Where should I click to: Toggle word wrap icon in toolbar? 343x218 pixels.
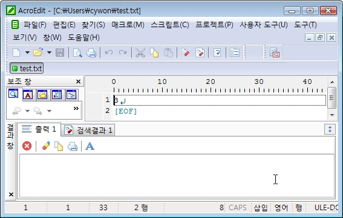click(x=217, y=53)
